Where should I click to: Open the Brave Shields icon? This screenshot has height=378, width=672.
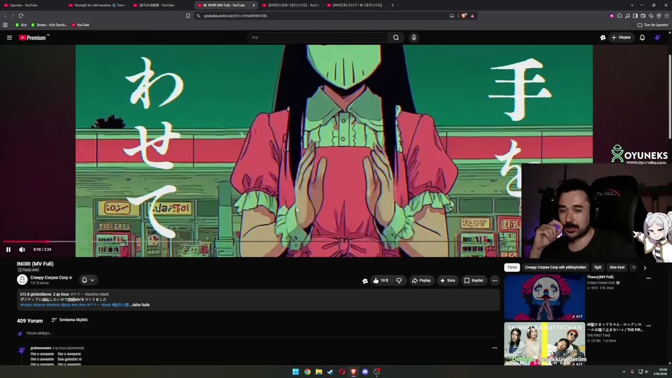[464, 16]
